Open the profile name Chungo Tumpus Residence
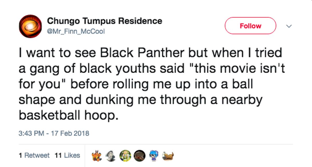The width and height of the screenshot is (312, 167). [104, 21]
